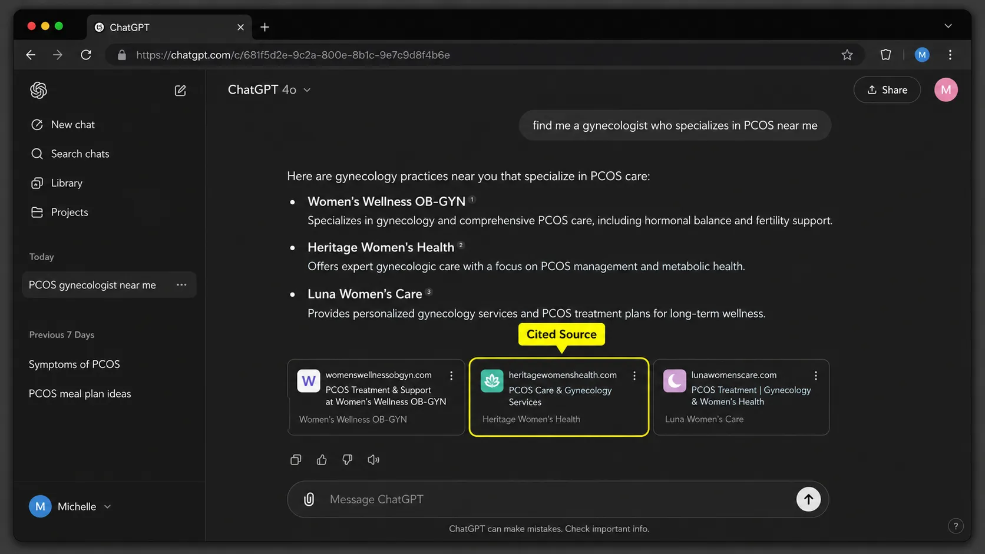Copy the response with the copy icon
Image resolution: width=985 pixels, height=554 pixels.
coord(296,460)
